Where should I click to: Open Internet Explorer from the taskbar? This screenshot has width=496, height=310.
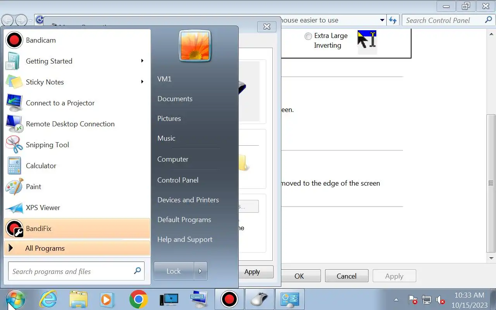(x=48, y=299)
